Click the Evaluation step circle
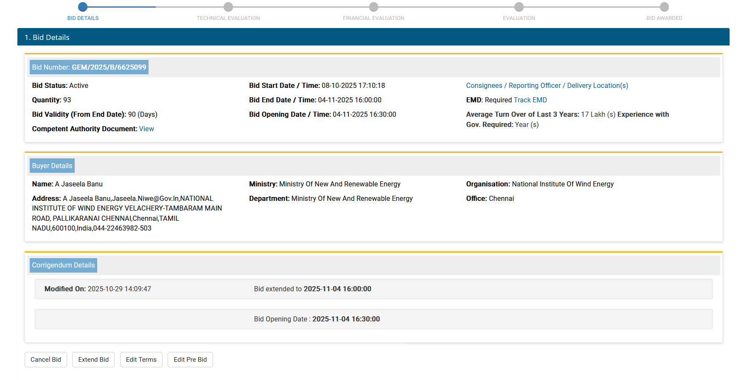Screen dimensions: 744x380 [519, 7]
